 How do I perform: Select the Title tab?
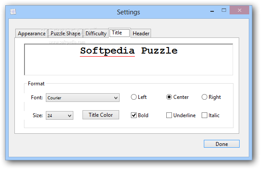click(120, 33)
